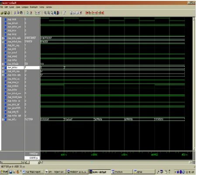This screenshot has width=197, height=175.
Task: Click the white cursor time box
Action: pos(32,158)
